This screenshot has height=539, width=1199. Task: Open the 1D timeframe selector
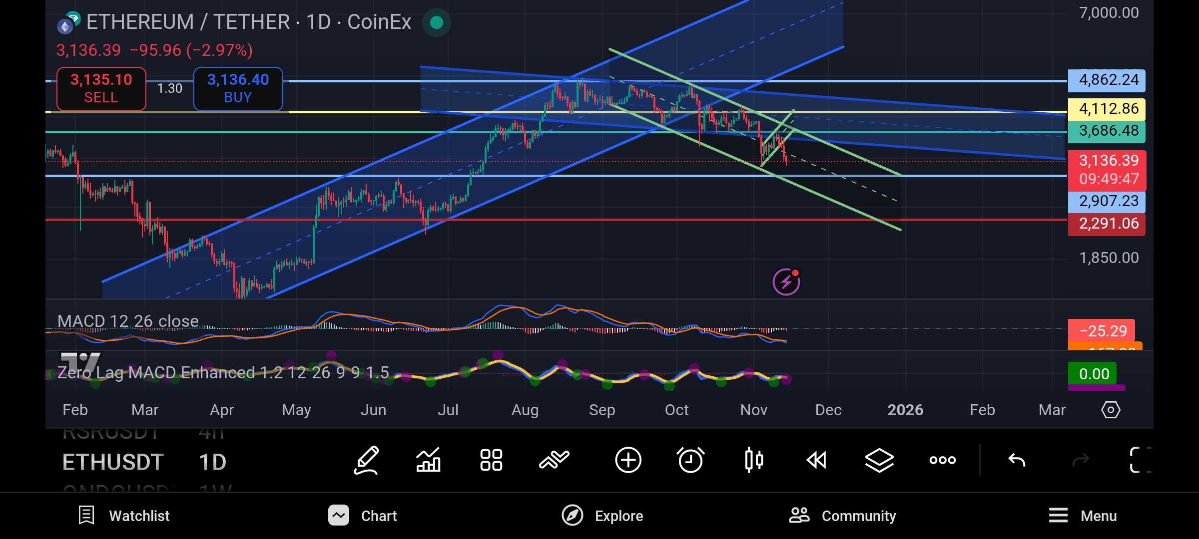(x=212, y=462)
